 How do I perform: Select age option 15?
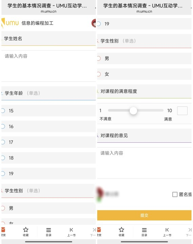(48, 110)
